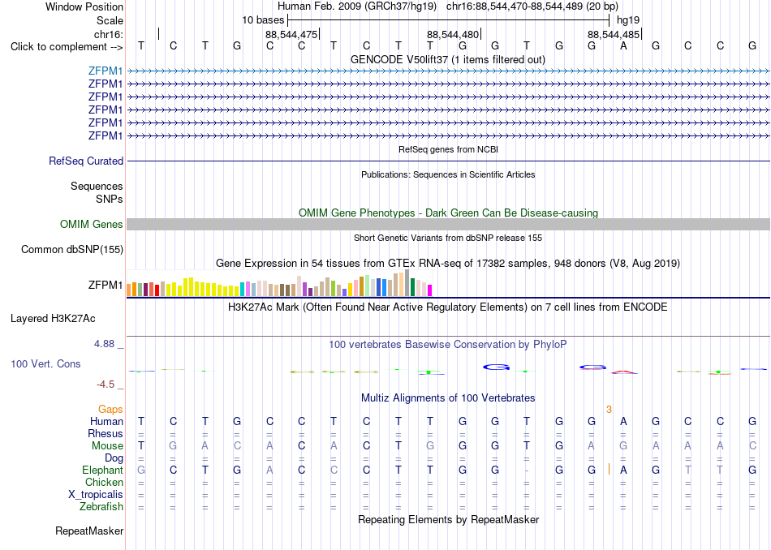Click the Sequences publications track label
771x550 pixels.
[97, 186]
